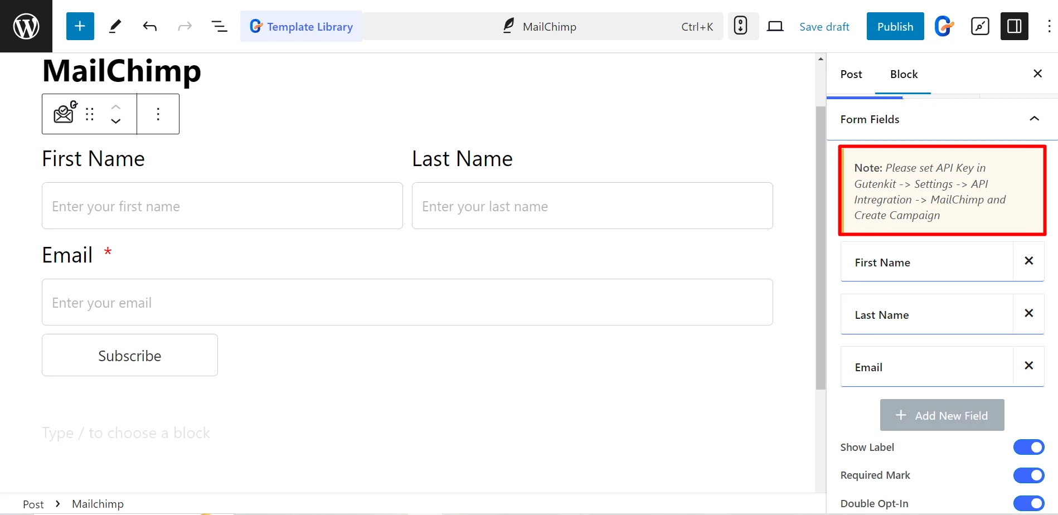The image size is (1058, 515).
Task: Collapse the Form Fields panel
Action: click(x=942, y=119)
